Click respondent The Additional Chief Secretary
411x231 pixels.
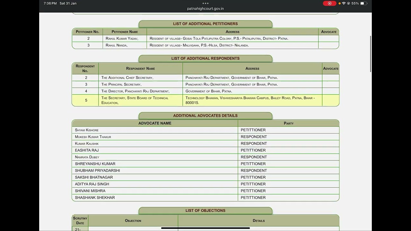pyautogui.click(x=127, y=78)
